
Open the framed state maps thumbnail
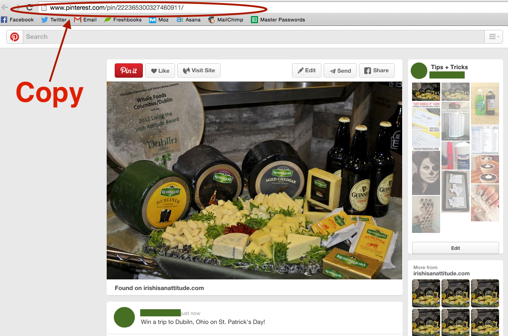click(455, 191)
